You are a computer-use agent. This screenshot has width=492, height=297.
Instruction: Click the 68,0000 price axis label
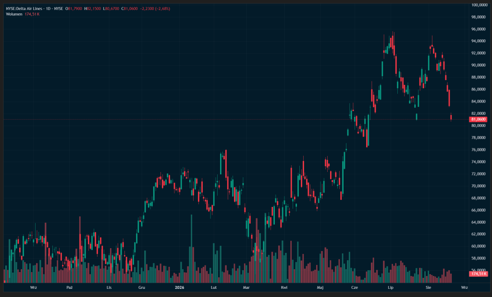pyautogui.click(x=479, y=198)
